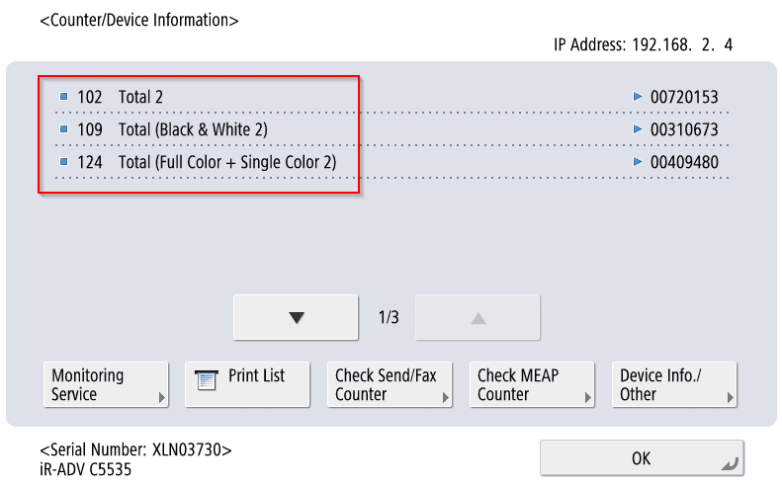This screenshot has height=487, width=782.
Task: Click the blue square beside counter 124
Action: point(64,161)
